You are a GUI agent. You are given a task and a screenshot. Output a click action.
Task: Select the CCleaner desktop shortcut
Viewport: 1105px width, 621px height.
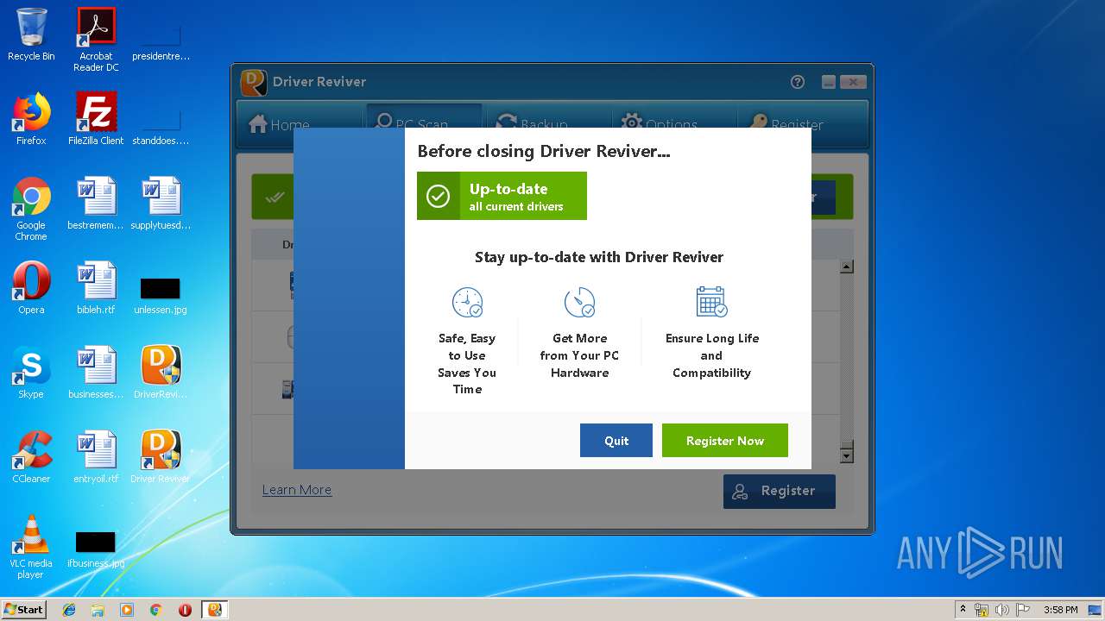(31, 457)
